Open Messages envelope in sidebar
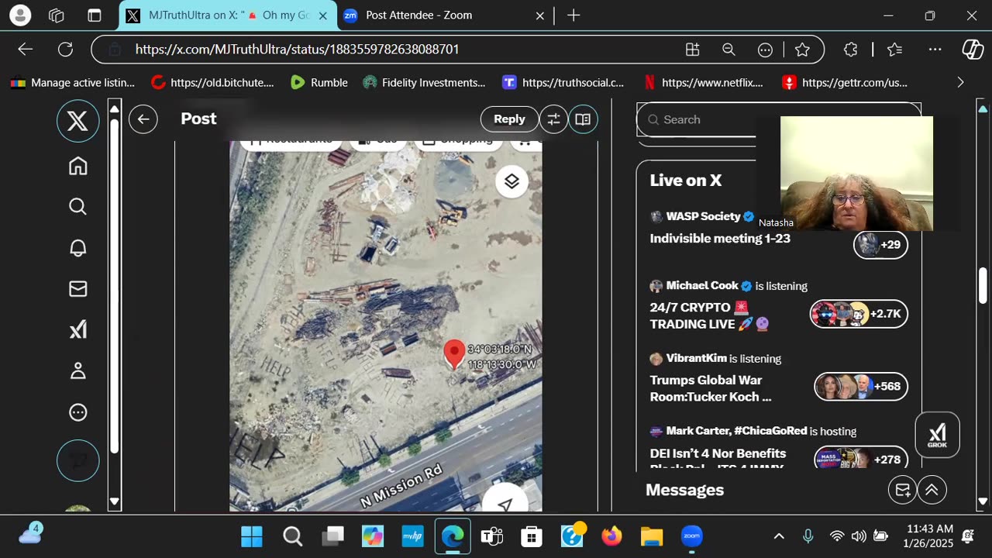 point(77,289)
